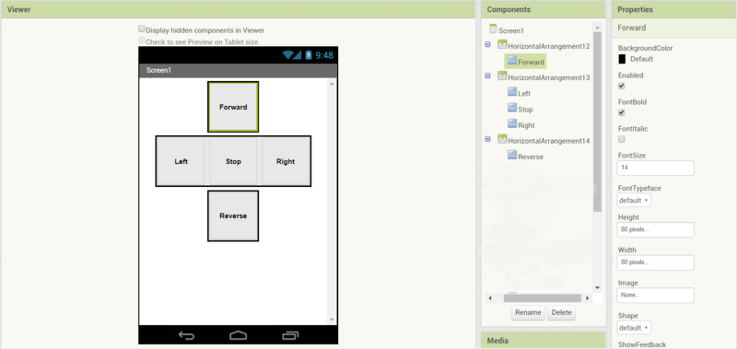The height and width of the screenshot is (349, 737).
Task: Open the Shape dropdown
Action: pos(634,328)
